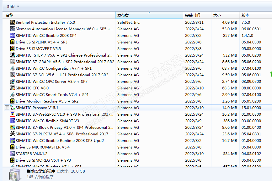Screen dimensions: 272x181
Task: Click the version 06.00.0501 cell
Action: [x=251, y=29]
